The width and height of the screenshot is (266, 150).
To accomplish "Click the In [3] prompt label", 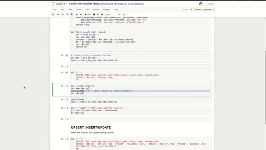I will click(x=65, y=55).
